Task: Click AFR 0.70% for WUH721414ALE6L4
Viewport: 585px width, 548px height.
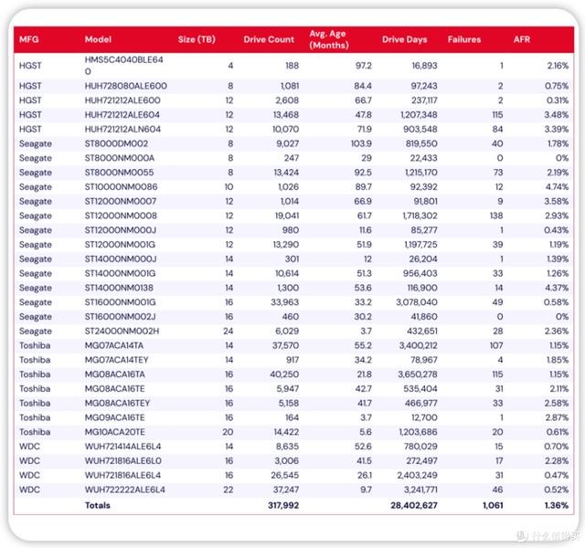Action: click(x=557, y=447)
